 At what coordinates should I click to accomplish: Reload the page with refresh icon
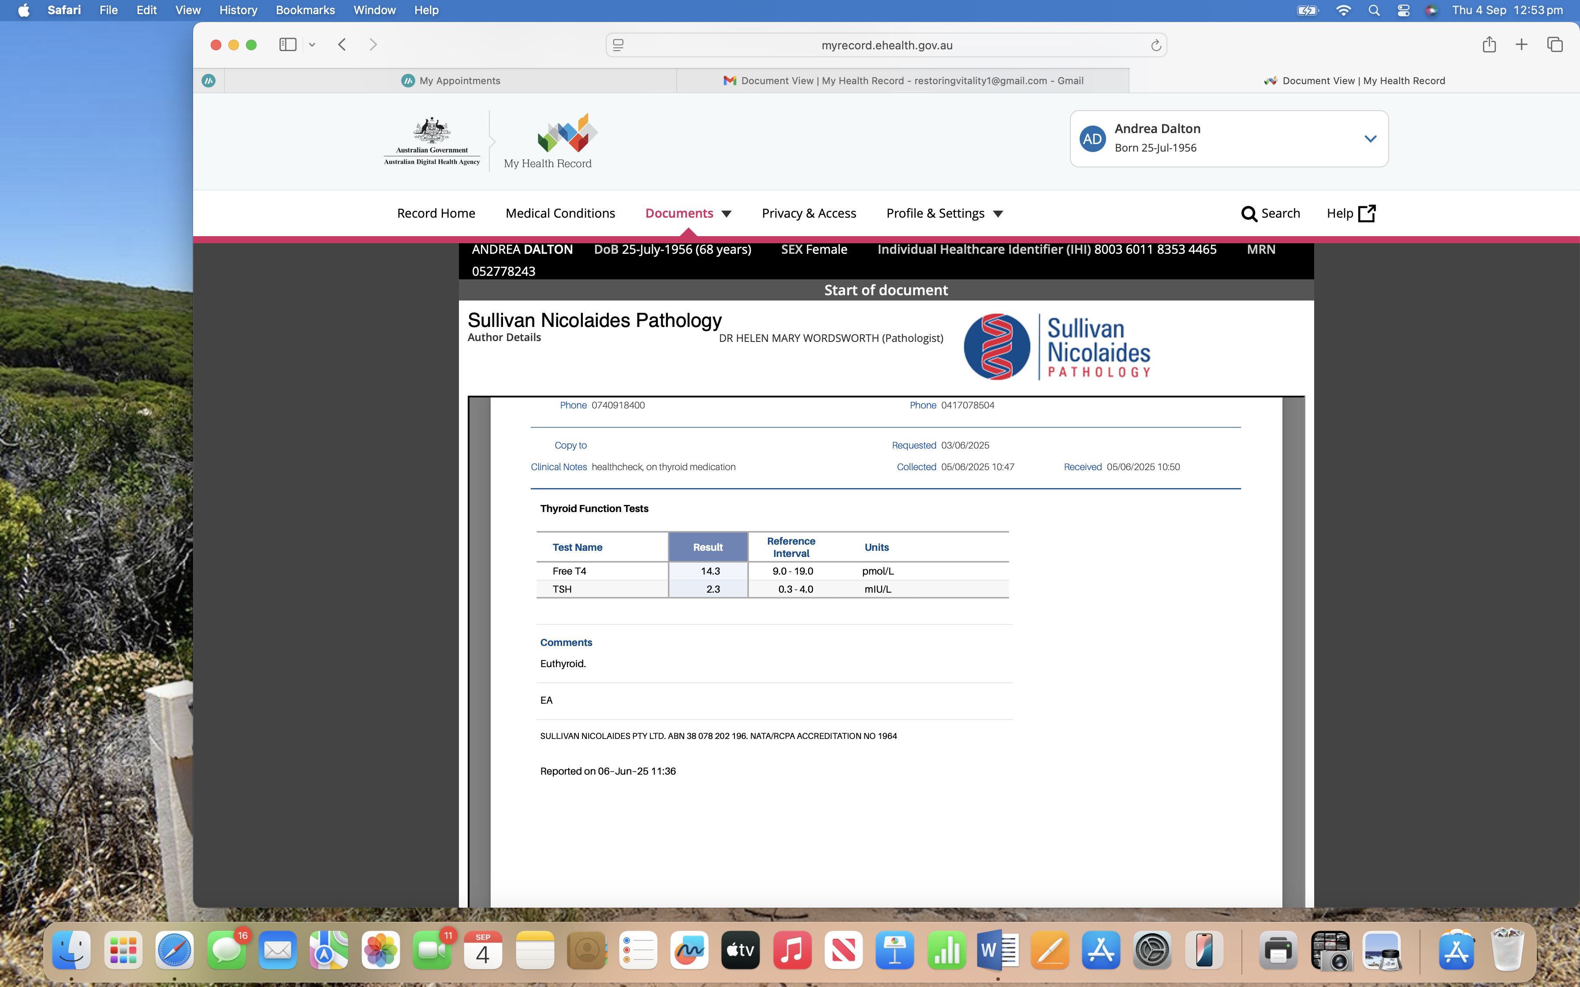[1155, 45]
